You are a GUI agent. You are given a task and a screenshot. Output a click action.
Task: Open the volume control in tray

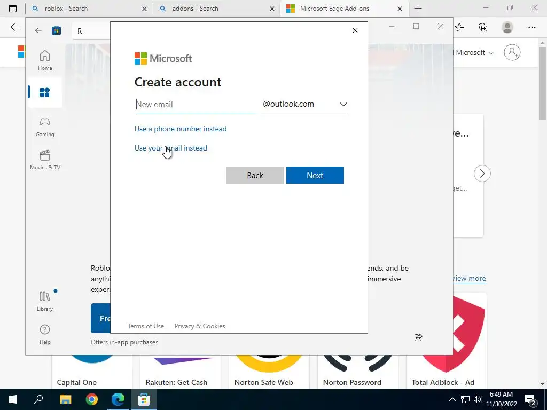[x=478, y=399]
